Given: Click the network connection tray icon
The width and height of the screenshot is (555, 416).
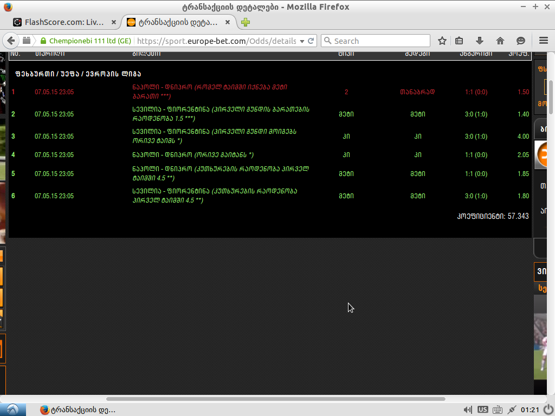Looking at the screenshot, I should pos(512,409).
